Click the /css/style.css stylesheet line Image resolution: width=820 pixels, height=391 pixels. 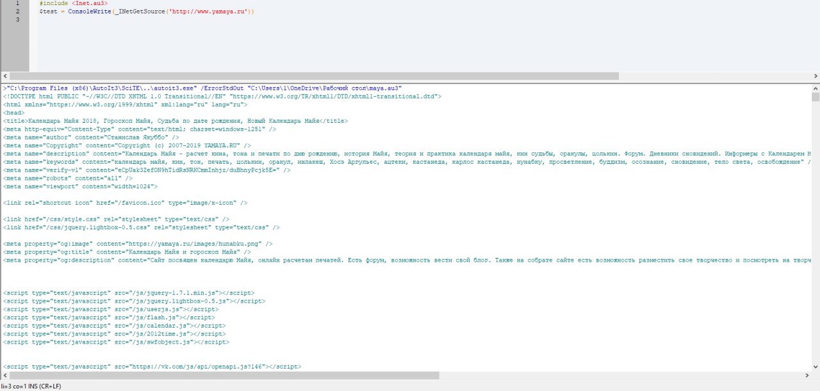tap(117, 219)
